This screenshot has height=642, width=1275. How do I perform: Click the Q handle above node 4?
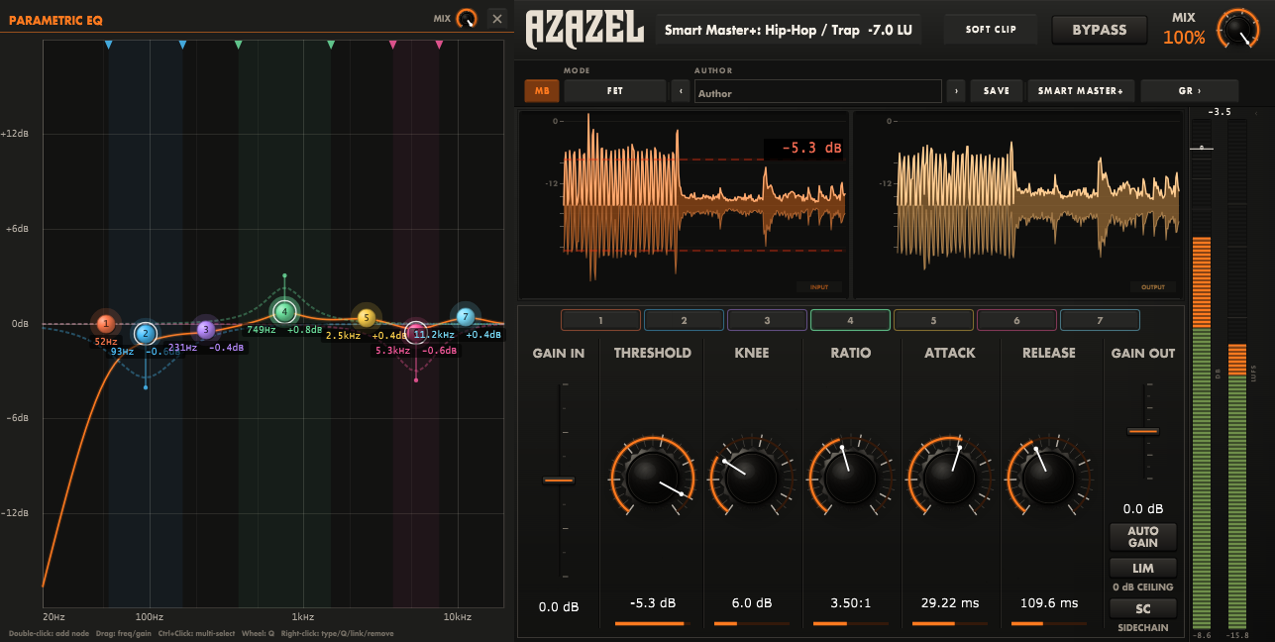(284, 275)
